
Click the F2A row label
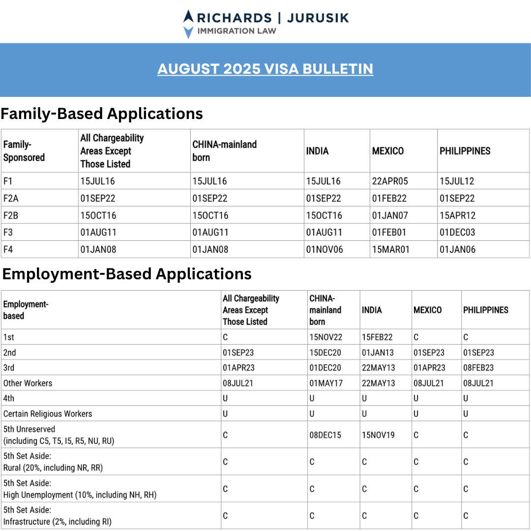click(10, 198)
